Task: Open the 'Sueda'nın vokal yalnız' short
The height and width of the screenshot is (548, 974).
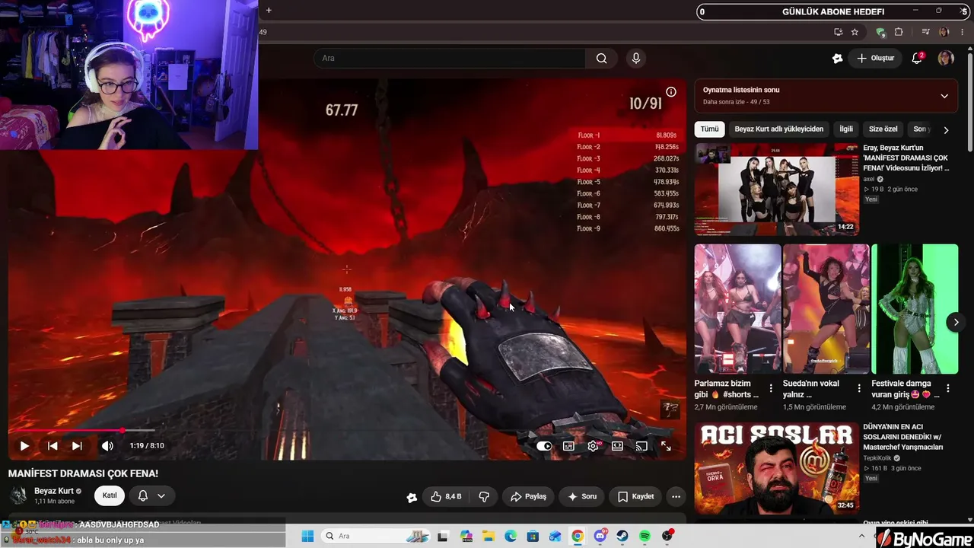Action: click(x=826, y=309)
